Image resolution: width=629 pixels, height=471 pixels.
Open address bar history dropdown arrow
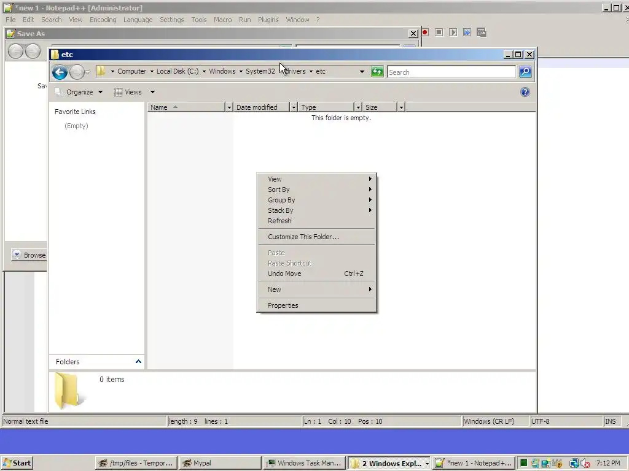[362, 72]
